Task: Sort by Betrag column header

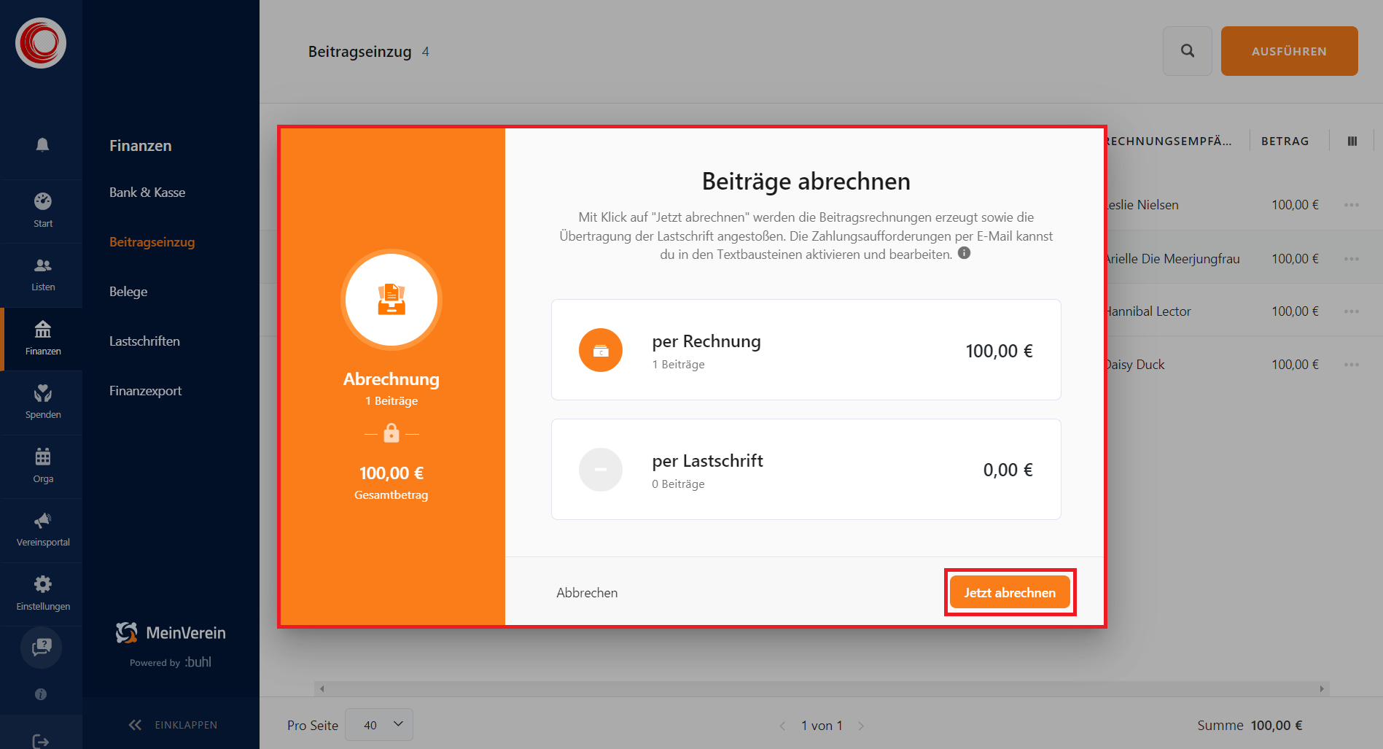Action: click(x=1285, y=141)
